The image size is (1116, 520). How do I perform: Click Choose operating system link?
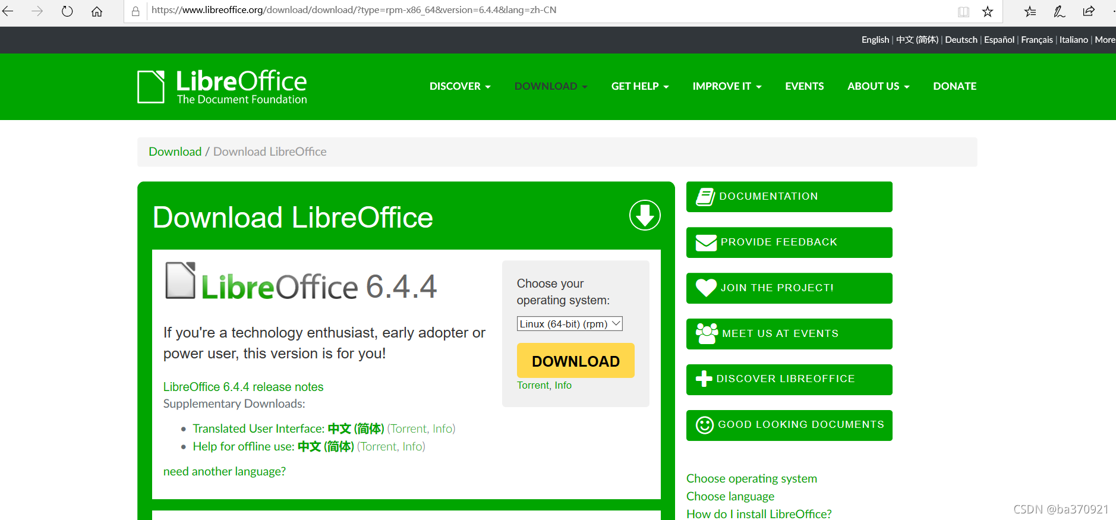coord(752,478)
